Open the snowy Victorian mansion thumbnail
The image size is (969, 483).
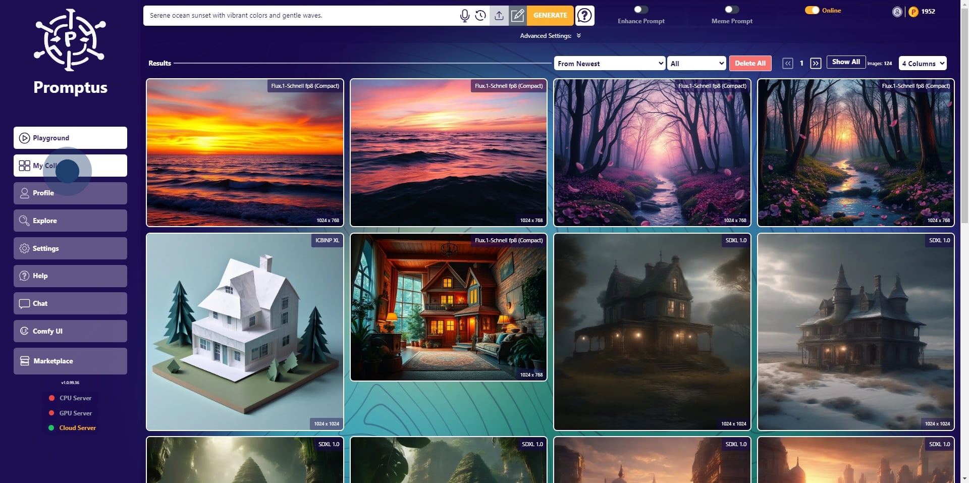coord(856,332)
